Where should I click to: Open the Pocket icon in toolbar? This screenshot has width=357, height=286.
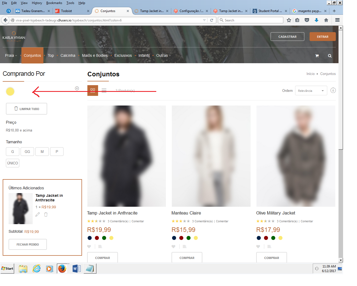tap(307, 20)
